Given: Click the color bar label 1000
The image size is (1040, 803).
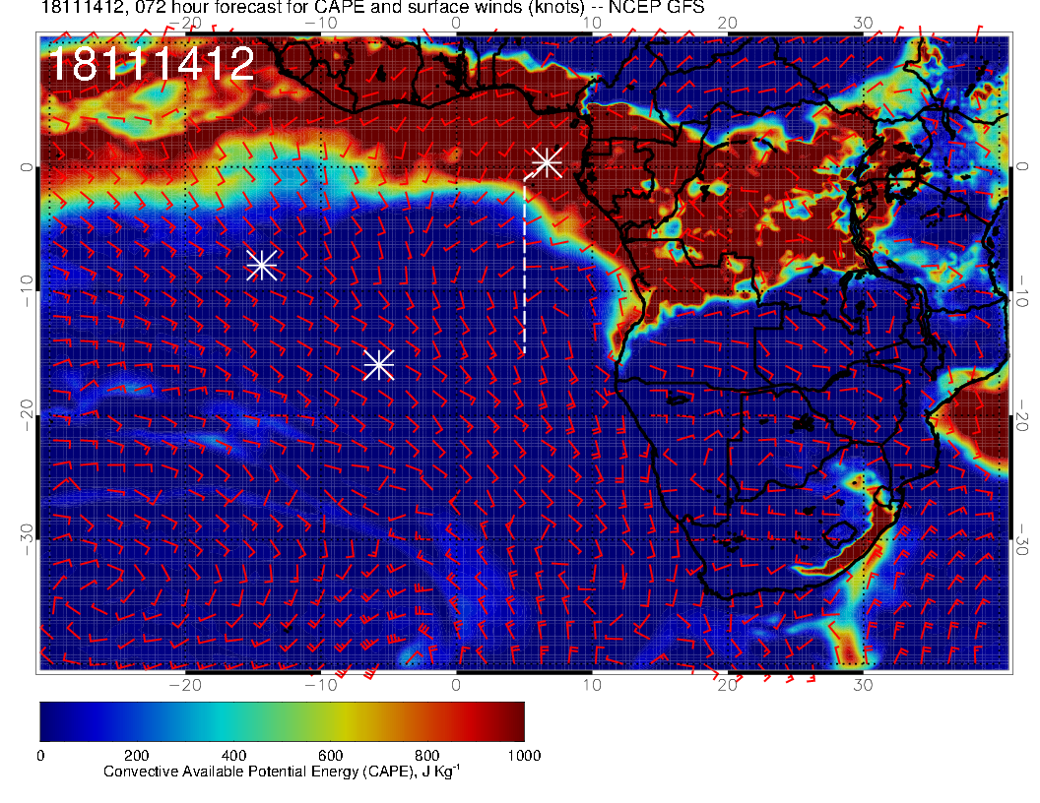Looking at the screenshot, I should click(524, 756).
